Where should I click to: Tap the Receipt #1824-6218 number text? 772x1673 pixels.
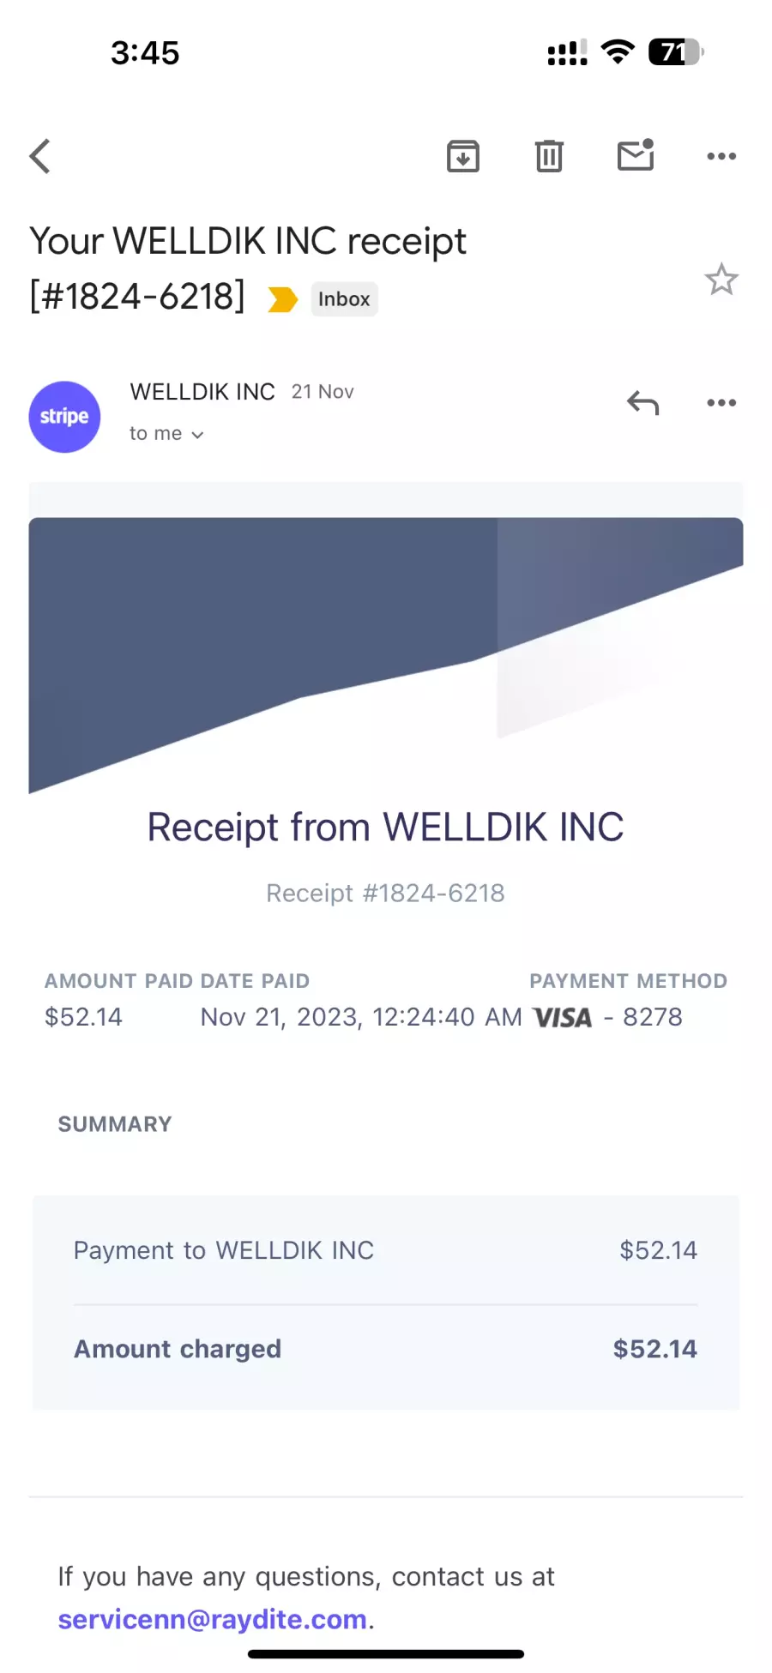[385, 893]
